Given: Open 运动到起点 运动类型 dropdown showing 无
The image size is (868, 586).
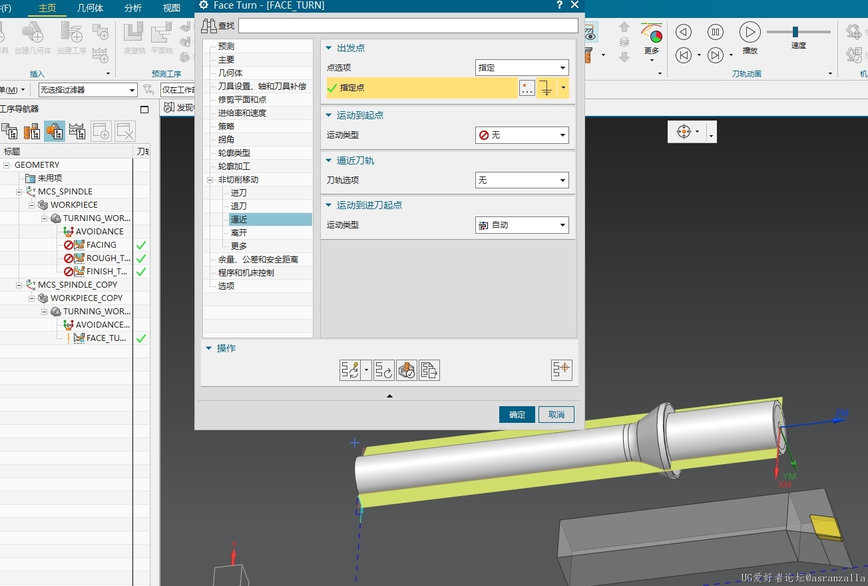Looking at the screenshot, I should pyautogui.click(x=522, y=135).
